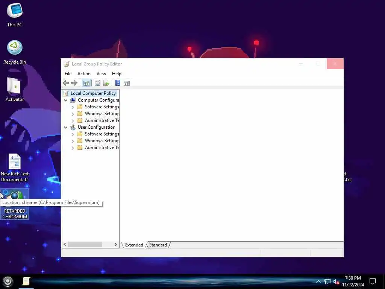
Task: Select the Chromium shortcut desktop icon
Action: [15, 204]
